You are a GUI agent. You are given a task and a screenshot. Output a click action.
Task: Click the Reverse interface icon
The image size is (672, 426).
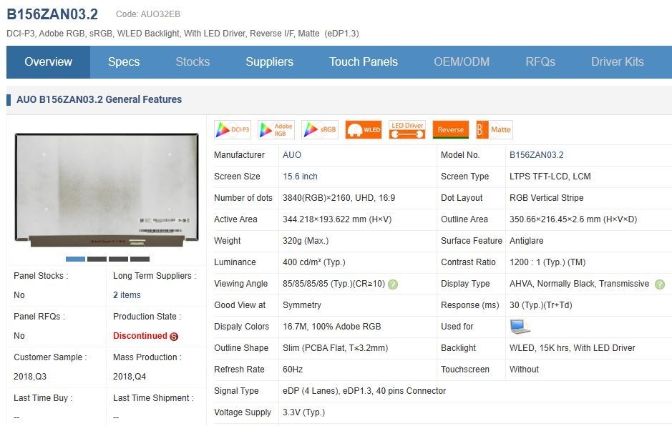point(451,129)
